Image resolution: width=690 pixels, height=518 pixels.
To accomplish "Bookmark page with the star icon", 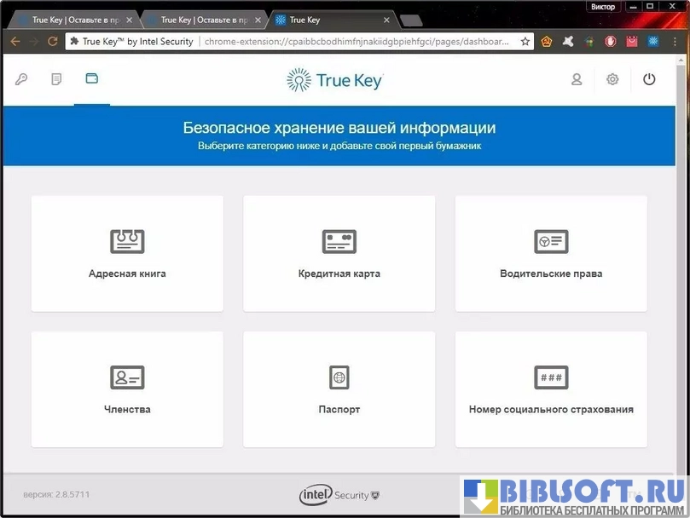I will coord(525,41).
